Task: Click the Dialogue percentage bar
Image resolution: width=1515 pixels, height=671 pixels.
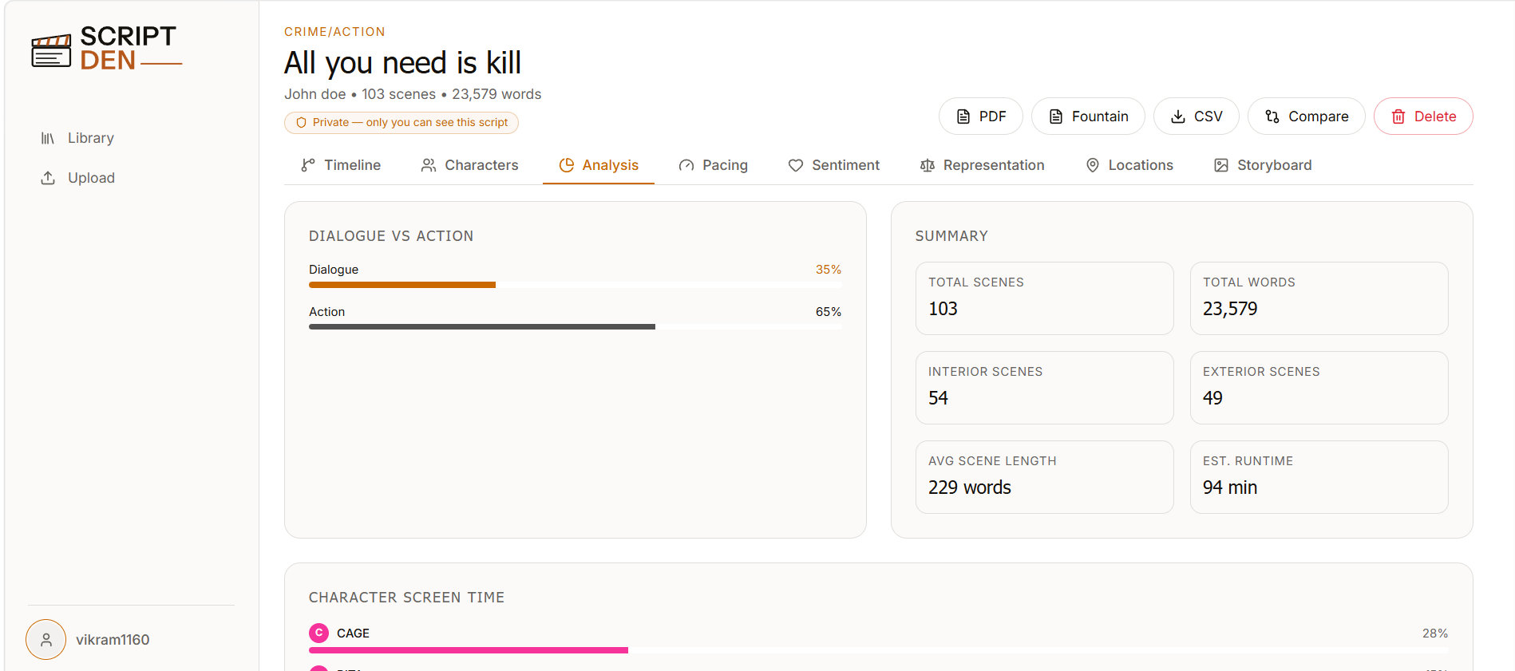Action: coord(575,285)
